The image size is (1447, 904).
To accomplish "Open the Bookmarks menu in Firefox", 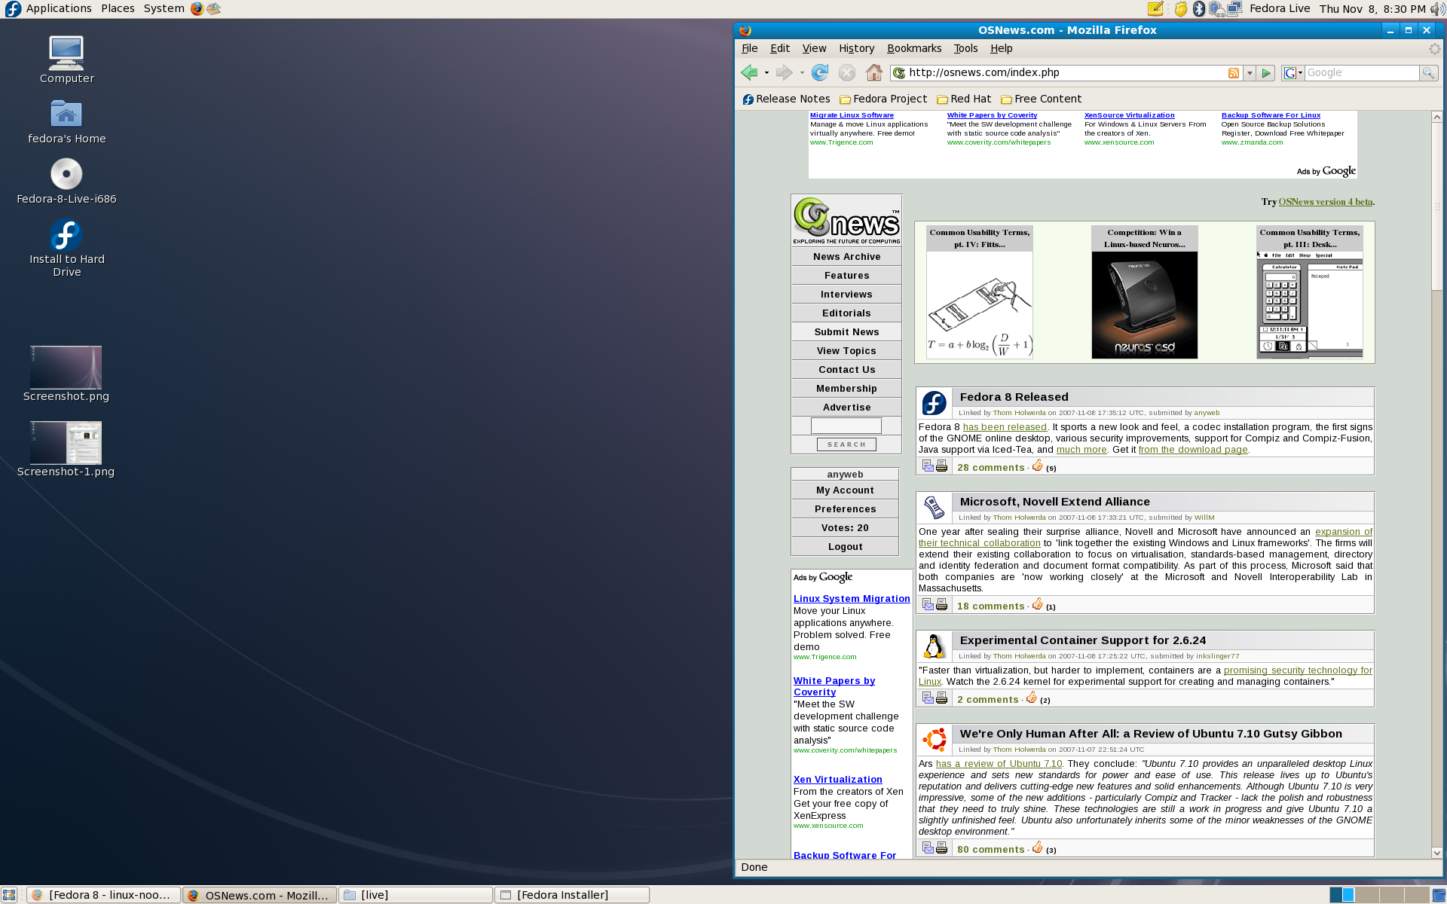I will coord(914,48).
